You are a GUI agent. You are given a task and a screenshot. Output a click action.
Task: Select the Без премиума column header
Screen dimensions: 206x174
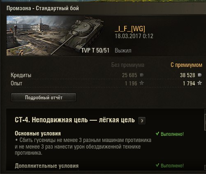(x=128, y=65)
